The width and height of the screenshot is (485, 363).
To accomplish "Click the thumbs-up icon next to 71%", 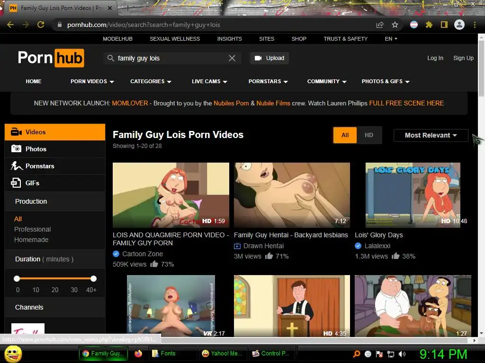I will tap(269, 256).
